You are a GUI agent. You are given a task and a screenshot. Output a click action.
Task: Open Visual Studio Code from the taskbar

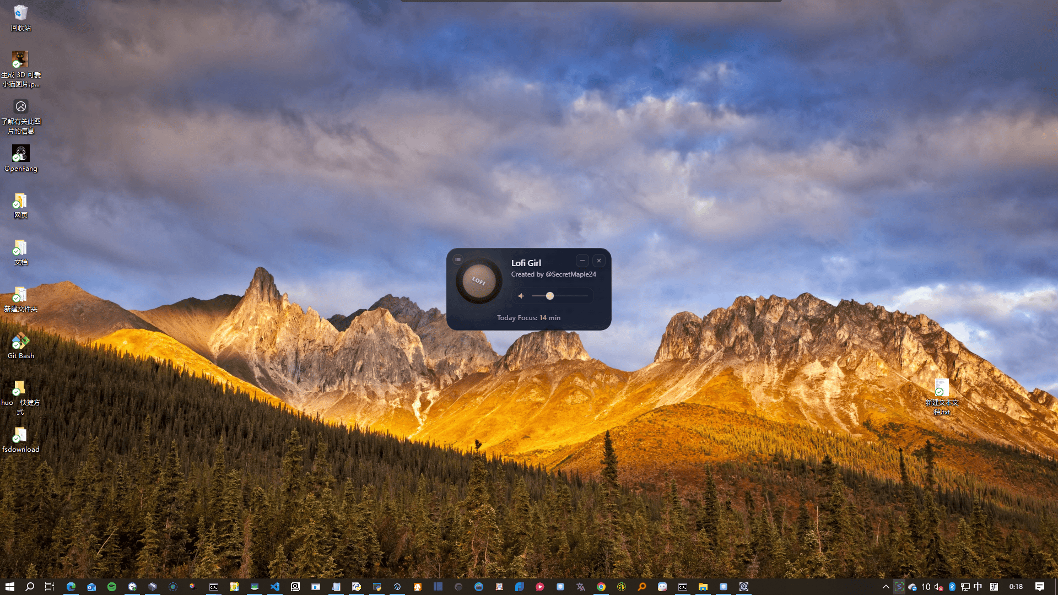click(x=275, y=587)
